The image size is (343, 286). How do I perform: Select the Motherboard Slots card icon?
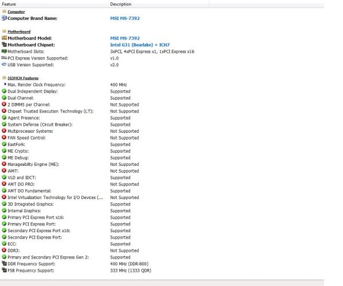4,51
